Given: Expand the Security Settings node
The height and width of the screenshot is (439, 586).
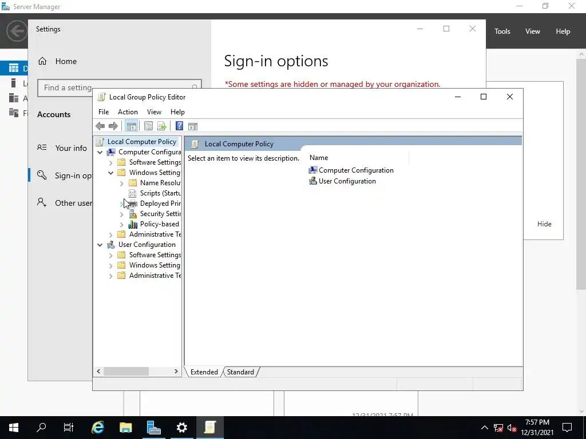Looking at the screenshot, I should [x=121, y=214].
